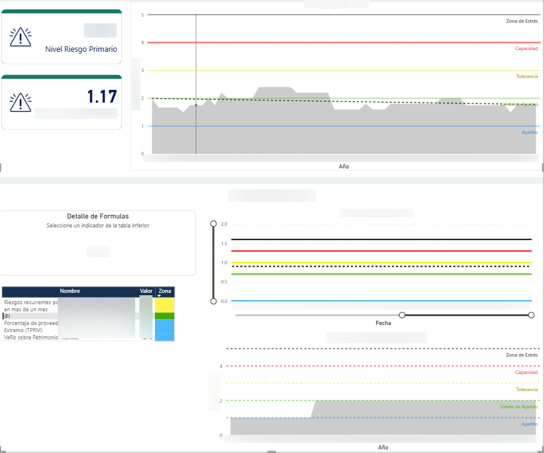This screenshot has height=453, width=544.
Task: Click left handle of Fecha zoom slider
Action: coord(402,315)
